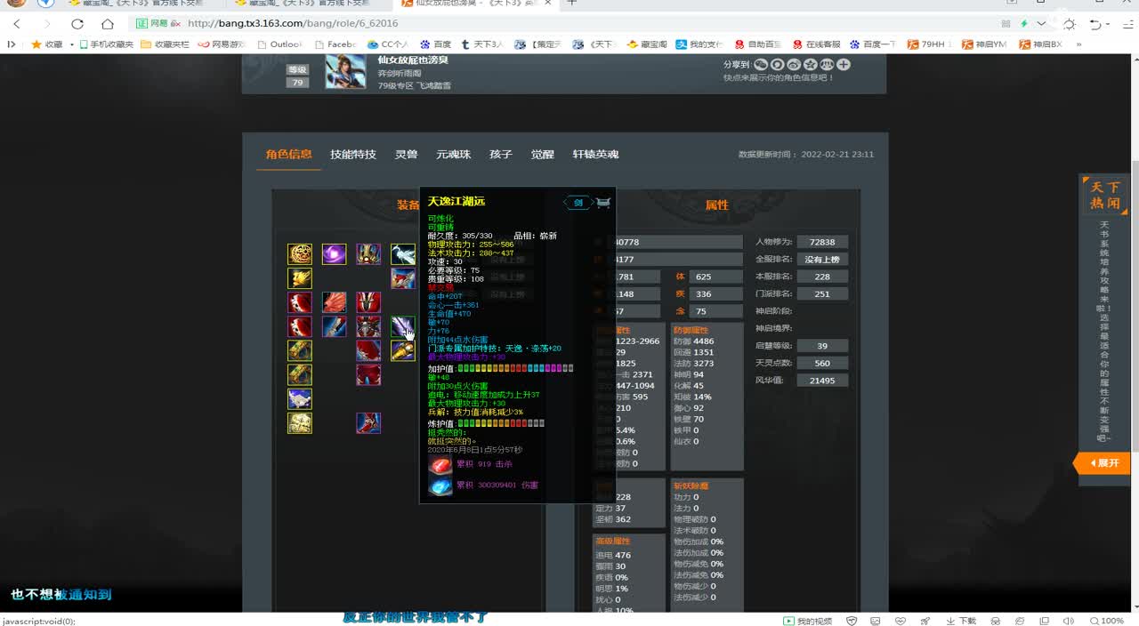Open the 网易游戏 bookmark
1139x626 pixels.
click(222, 44)
